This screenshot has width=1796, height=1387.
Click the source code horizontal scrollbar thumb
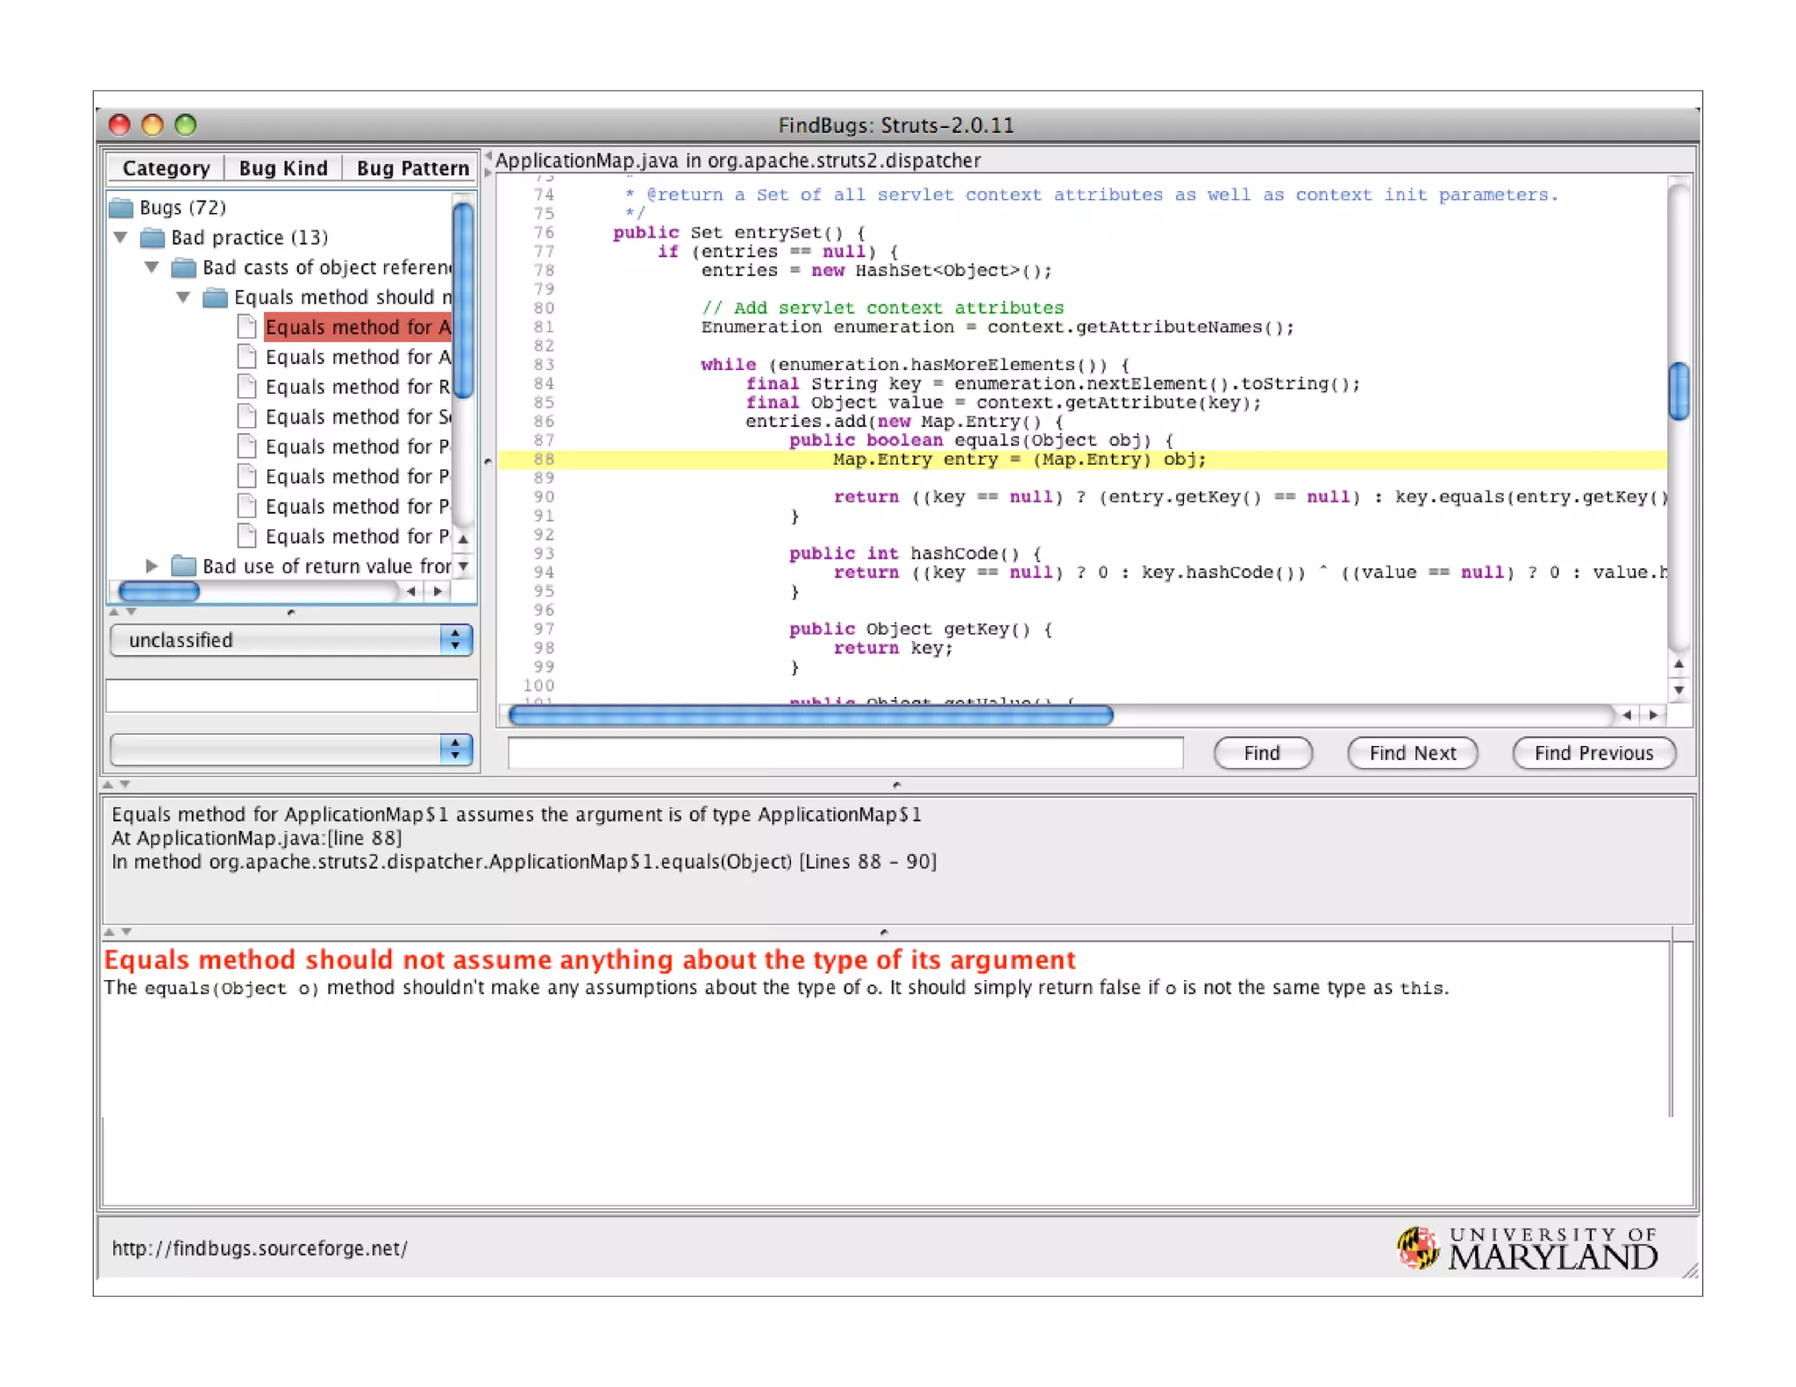(x=810, y=715)
